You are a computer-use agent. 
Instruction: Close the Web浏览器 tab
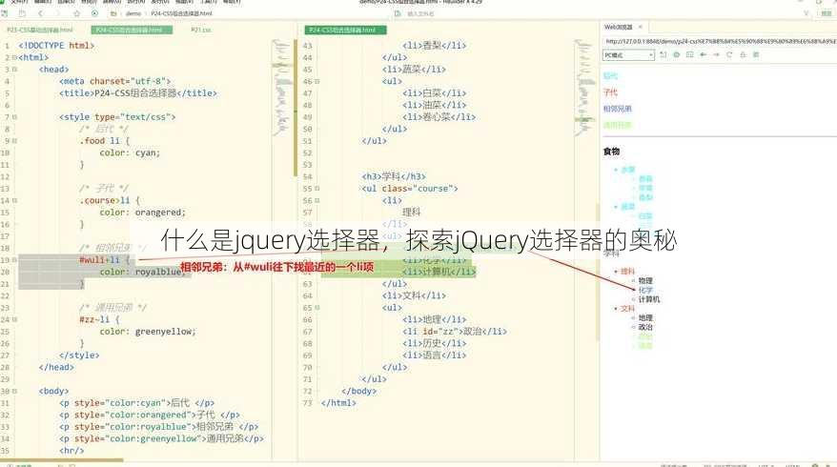coord(641,27)
